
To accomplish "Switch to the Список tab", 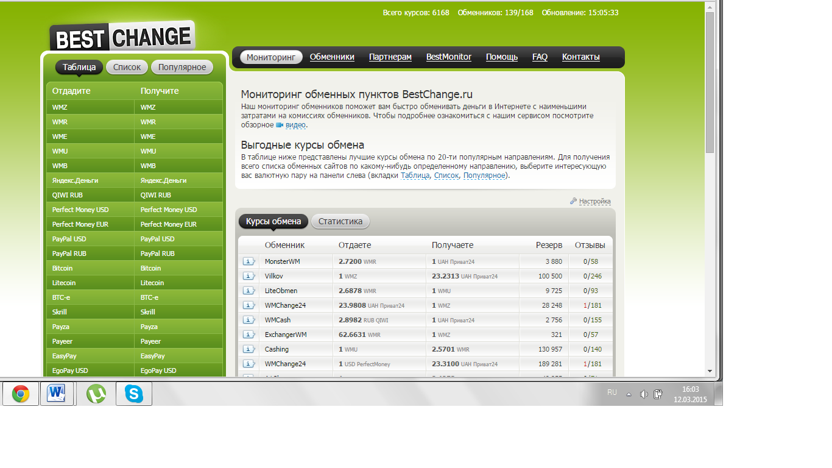I will click(x=127, y=67).
